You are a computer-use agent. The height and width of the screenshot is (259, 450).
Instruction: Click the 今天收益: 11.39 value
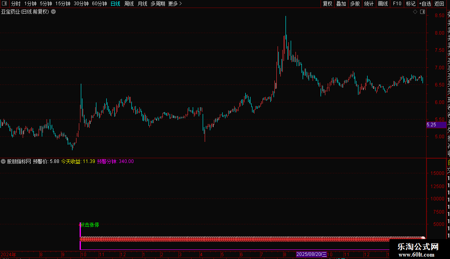[78, 161]
